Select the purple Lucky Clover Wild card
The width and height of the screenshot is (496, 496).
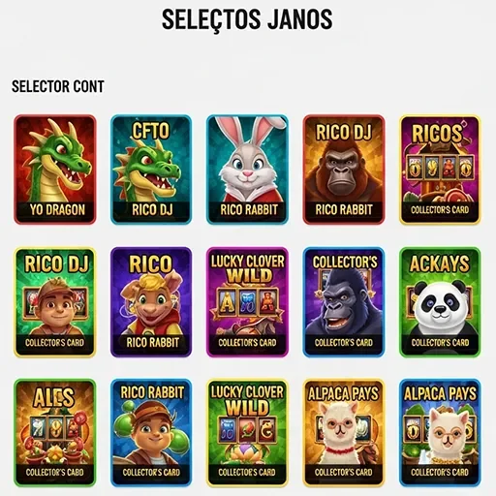coord(247,302)
